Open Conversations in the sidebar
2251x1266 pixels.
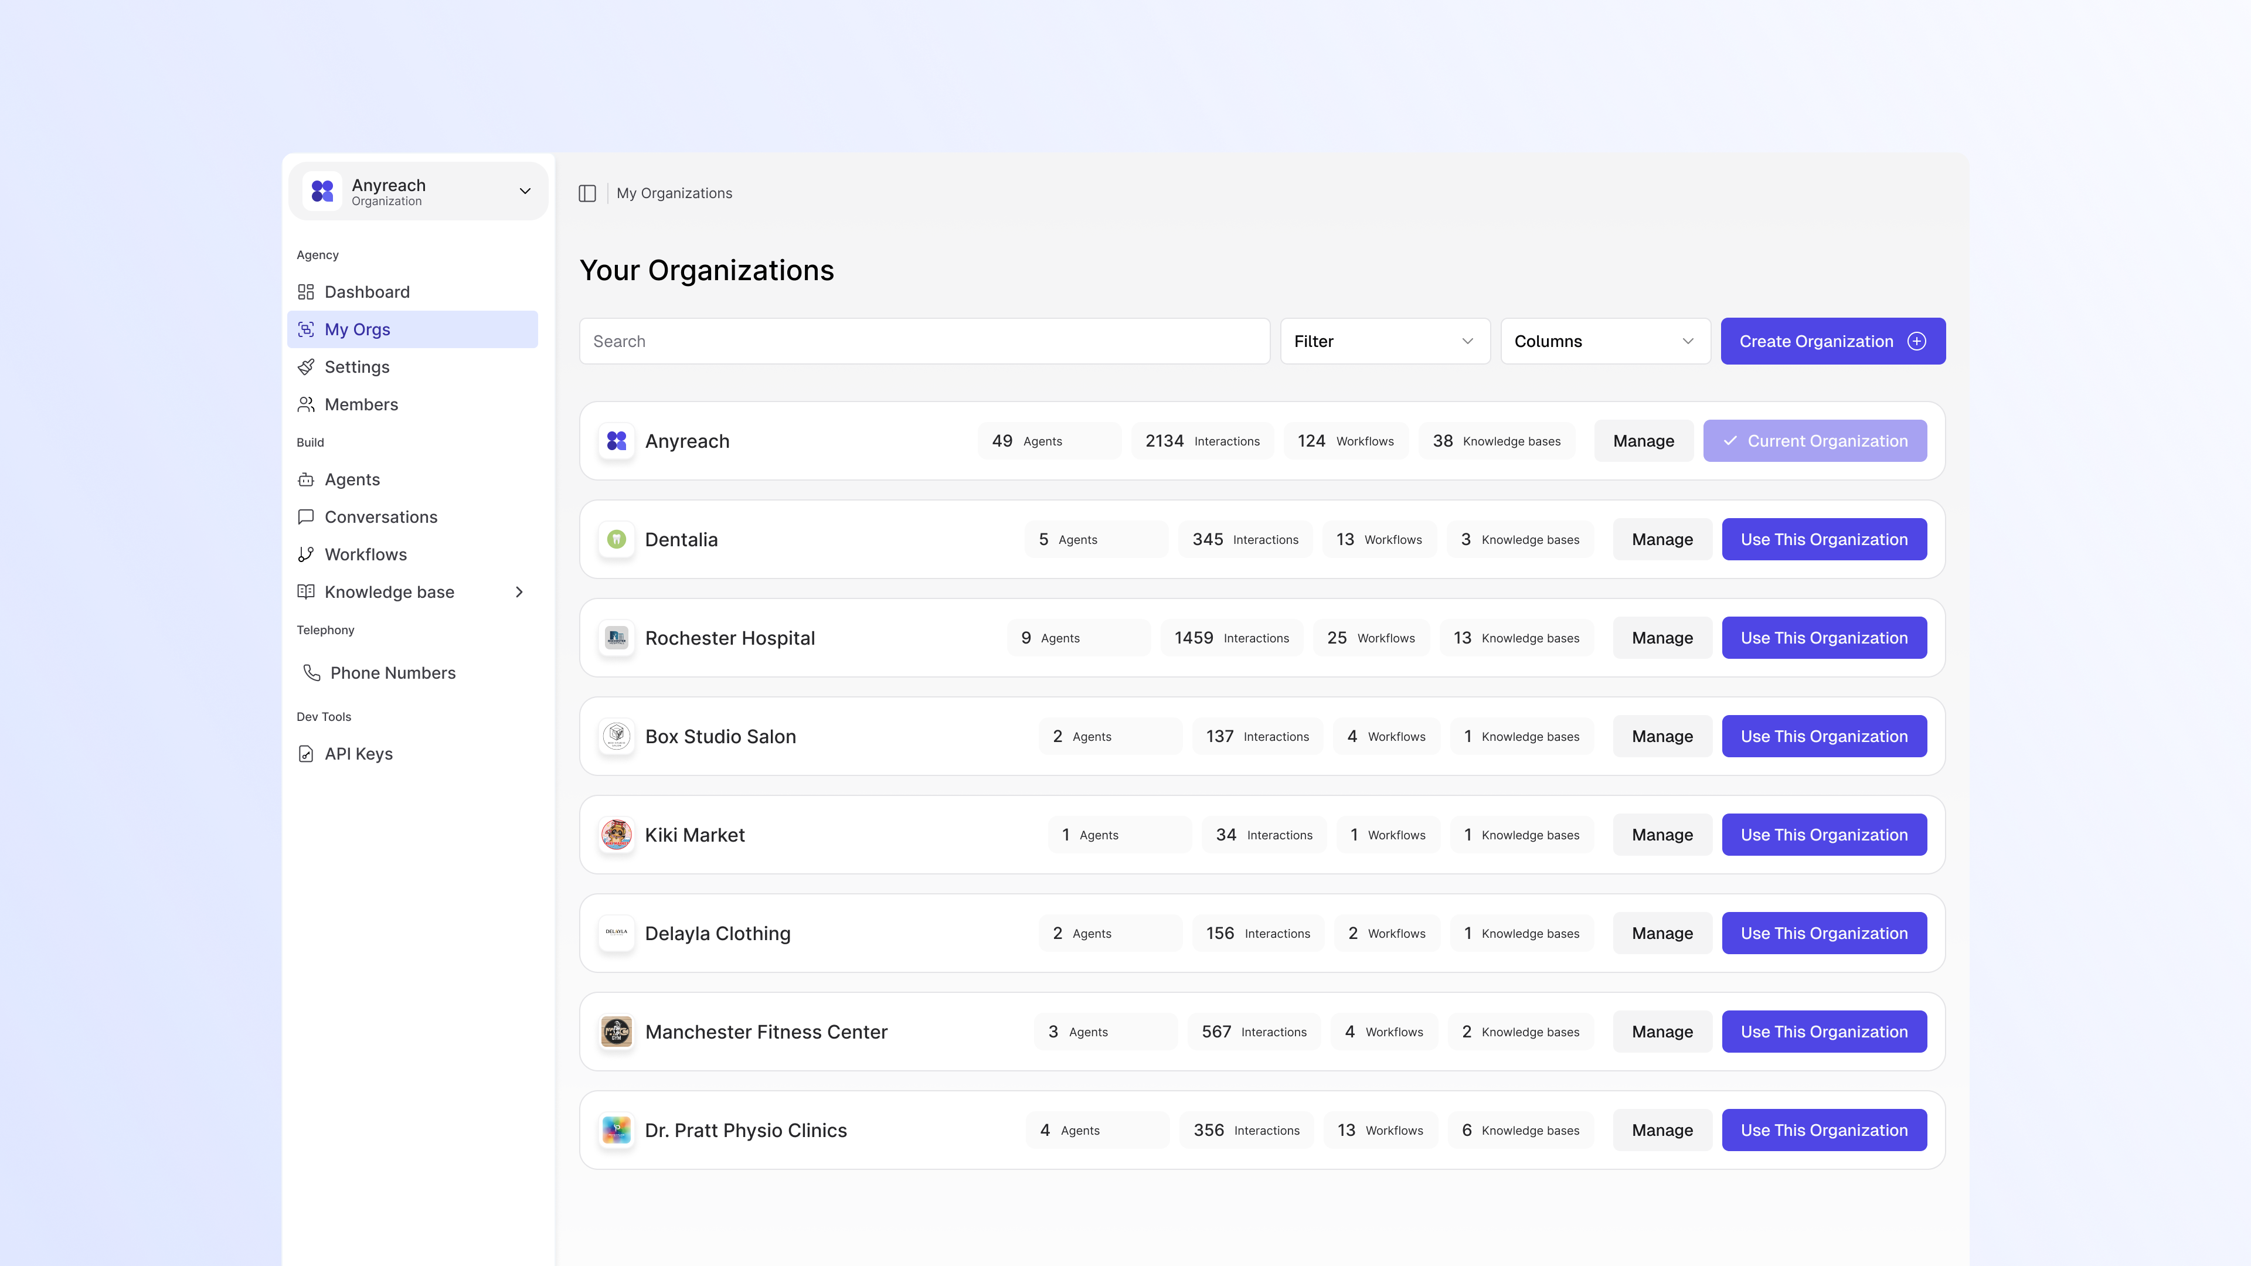tap(381, 516)
